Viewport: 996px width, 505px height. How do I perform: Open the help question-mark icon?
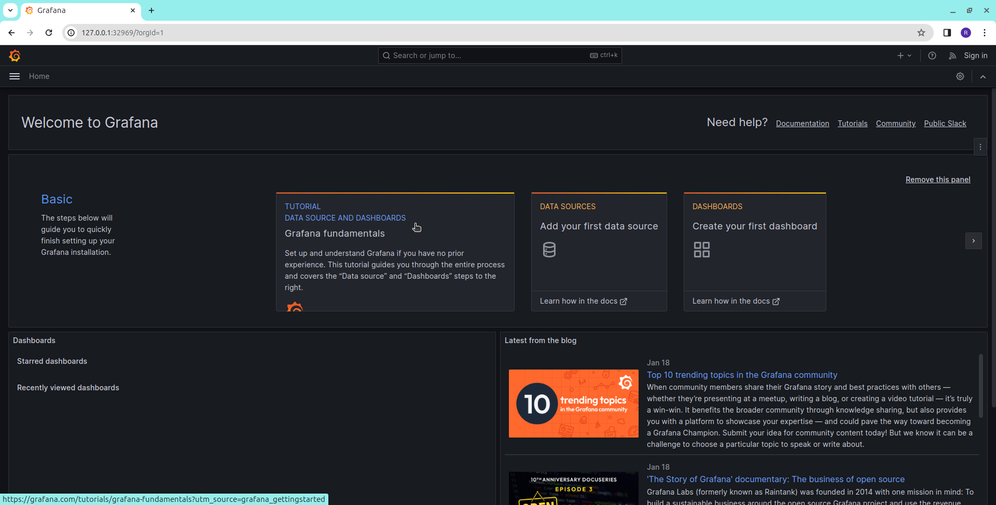[932, 56]
